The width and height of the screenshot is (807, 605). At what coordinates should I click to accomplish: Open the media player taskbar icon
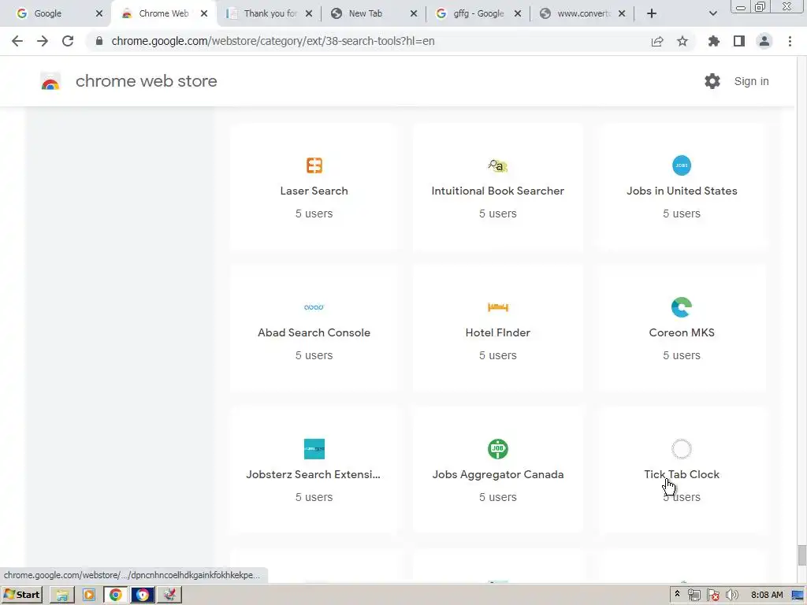coord(88,595)
